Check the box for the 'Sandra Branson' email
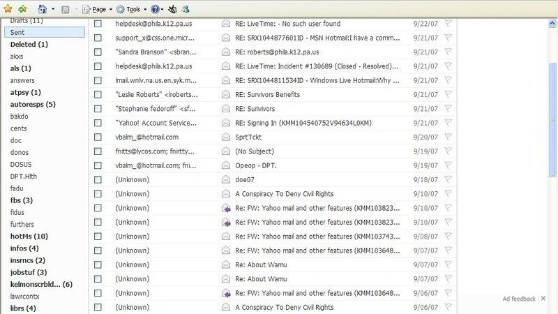Image resolution: width=558 pixels, height=314 pixels. coord(98,52)
